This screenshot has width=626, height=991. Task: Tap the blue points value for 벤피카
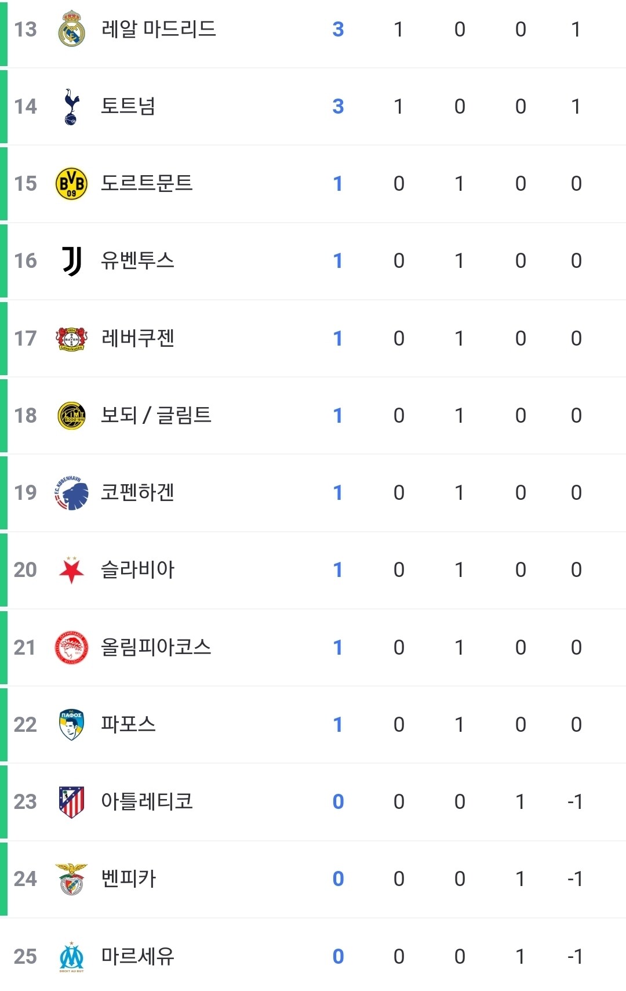pos(339,879)
